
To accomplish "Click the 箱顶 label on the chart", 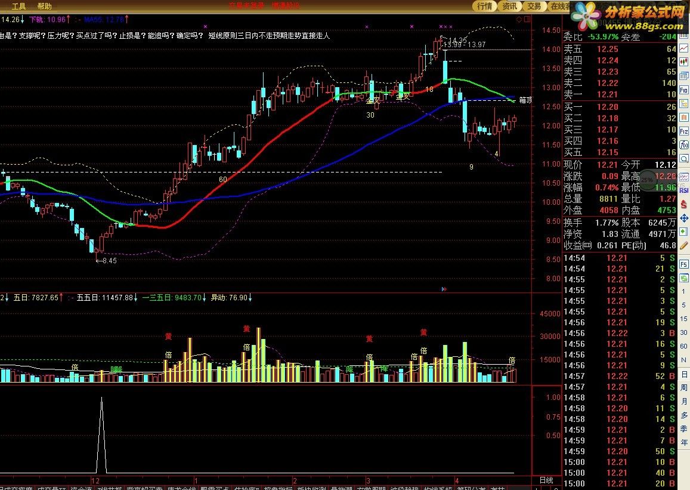I will 525,100.
